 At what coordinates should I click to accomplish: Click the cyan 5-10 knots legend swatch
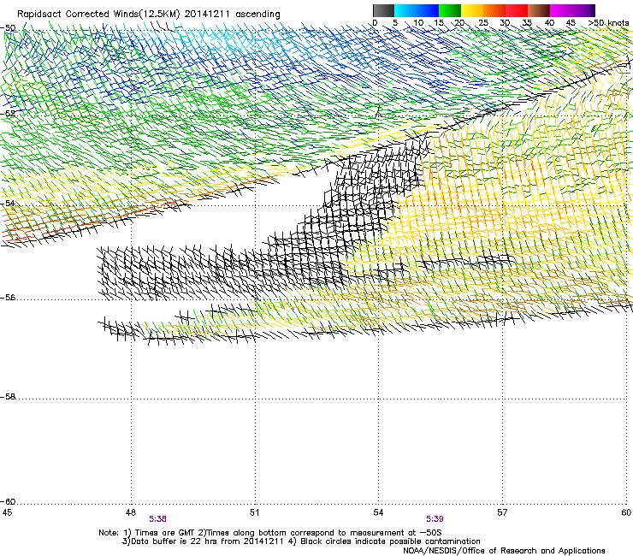pos(405,10)
